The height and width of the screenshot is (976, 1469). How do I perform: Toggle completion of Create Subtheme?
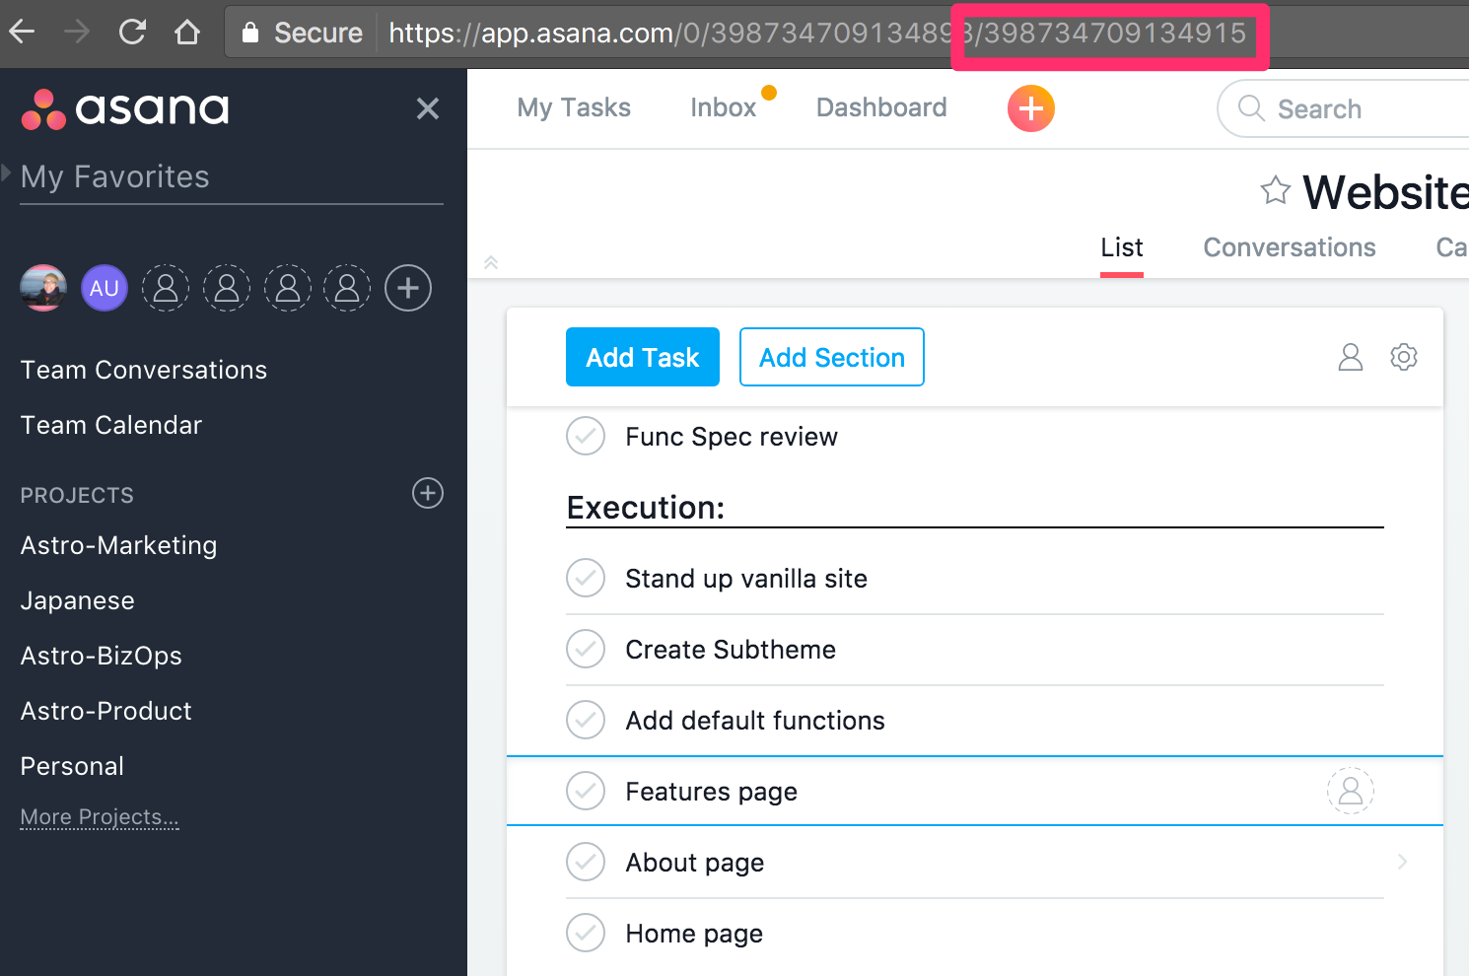tap(585, 649)
